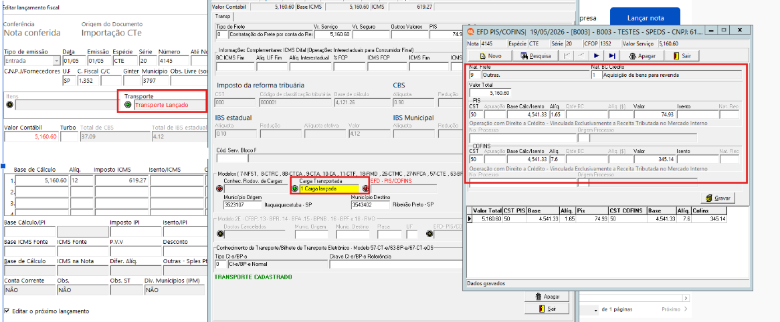Click Base de Cálculo row 1 value
This screenshot has width=780, height=322.
[41, 181]
